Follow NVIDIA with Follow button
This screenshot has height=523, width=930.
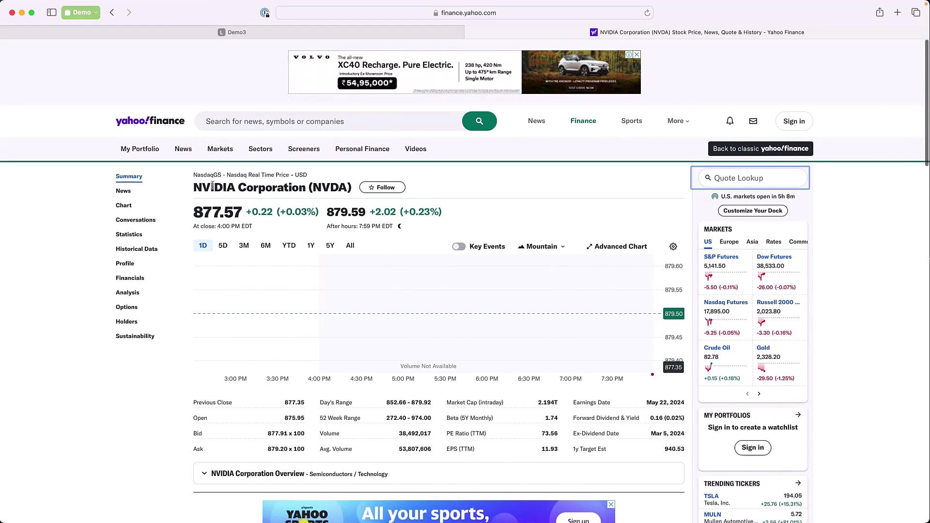click(382, 187)
